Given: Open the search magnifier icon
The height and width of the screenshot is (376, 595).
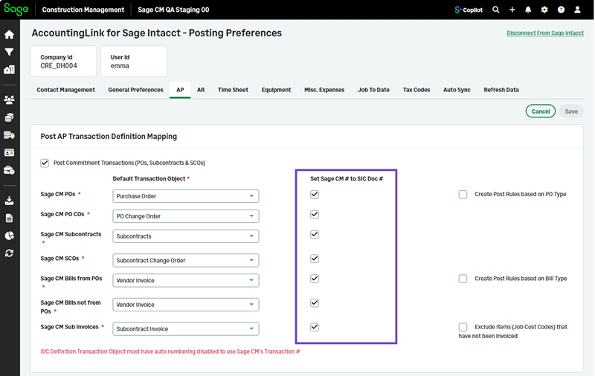Looking at the screenshot, I should [495, 10].
